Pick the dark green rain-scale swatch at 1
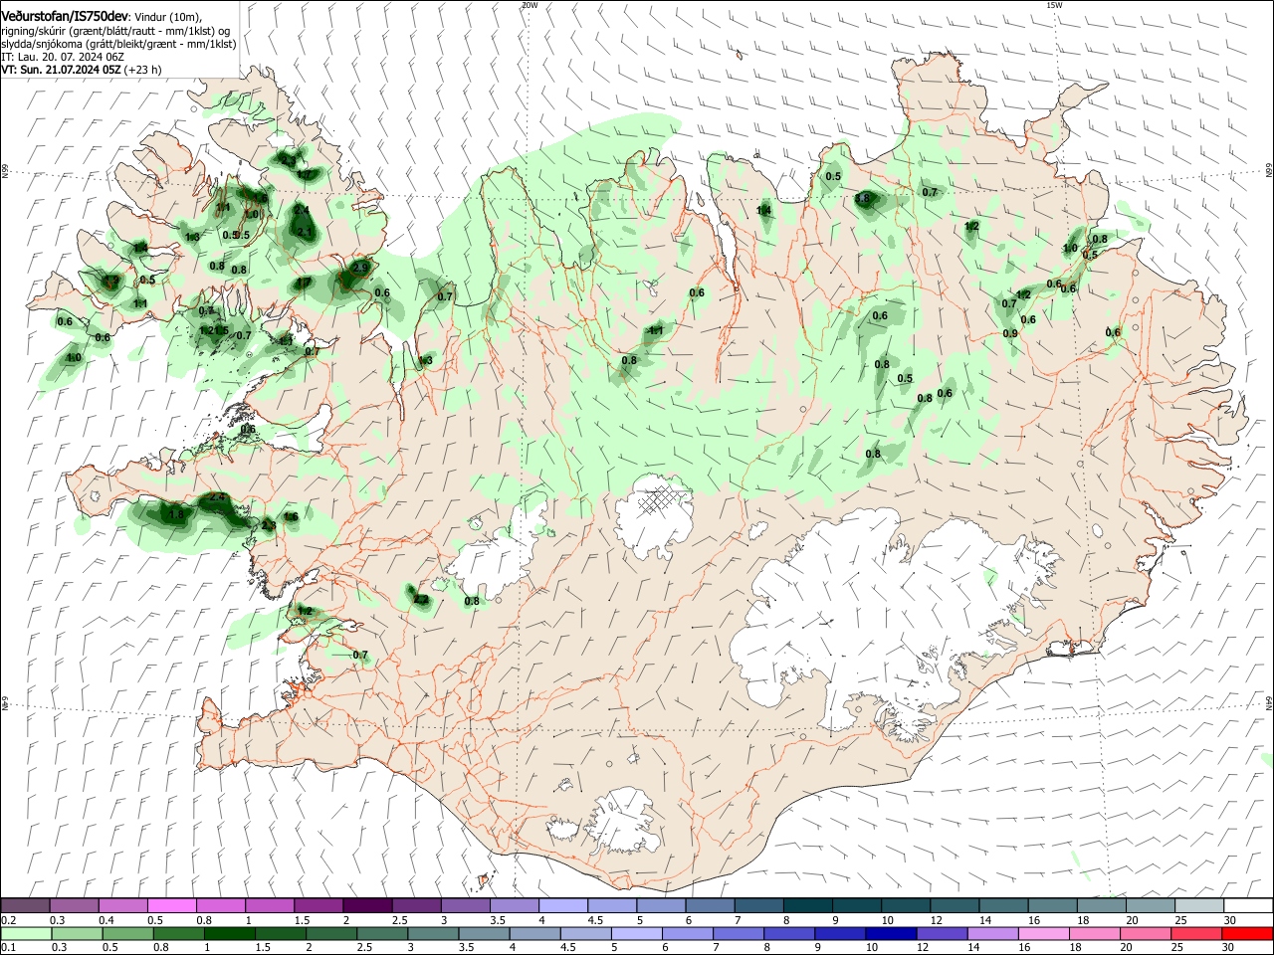The width and height of the screenshot is (1274, 955). point(229,933)
